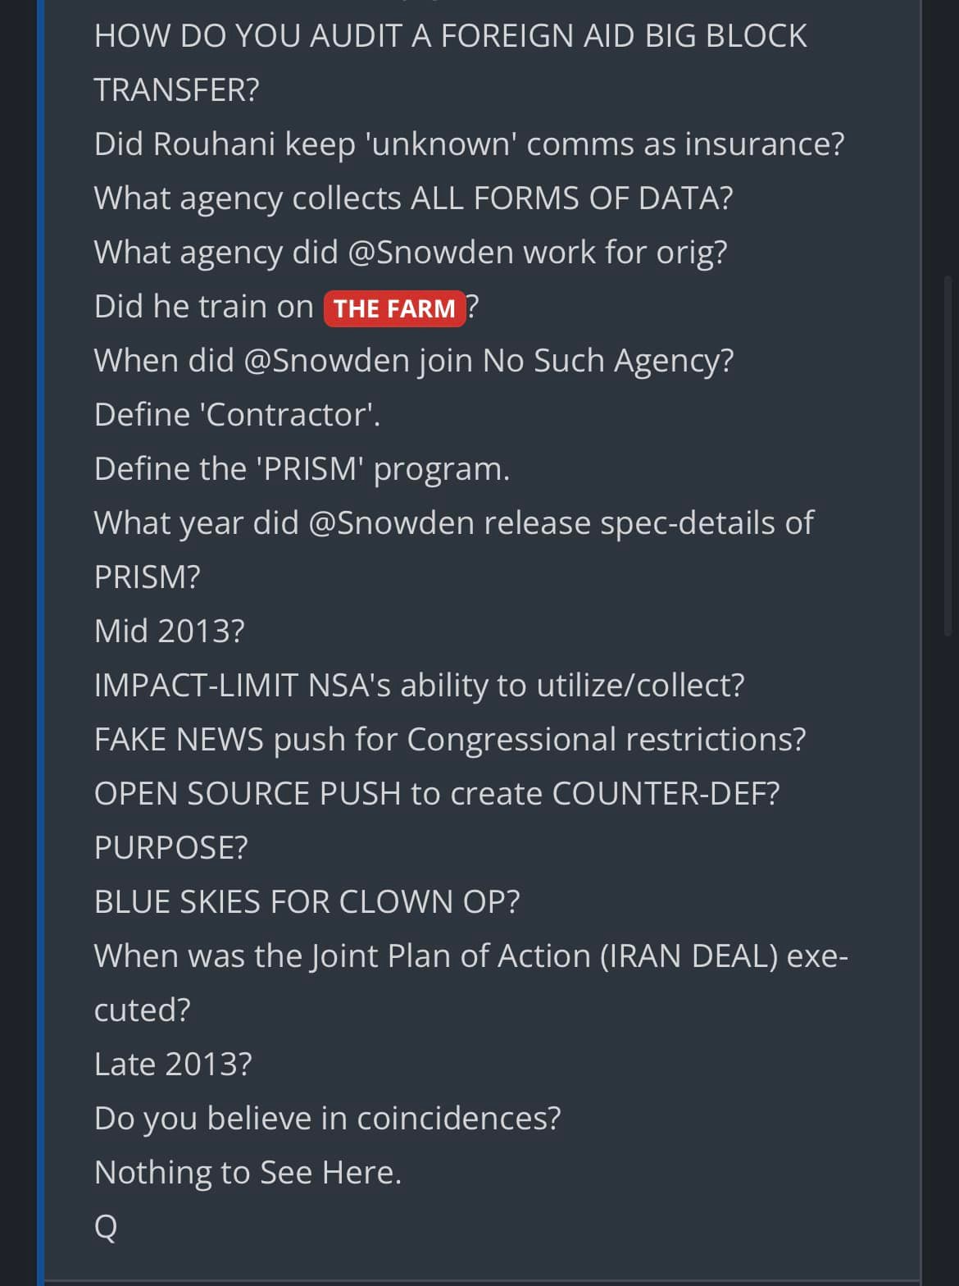Image resolution: width=959 pixels, height=1286 pixels.
Task: Click the line "Define 'Contractor'."
Action: coord(238,414)
